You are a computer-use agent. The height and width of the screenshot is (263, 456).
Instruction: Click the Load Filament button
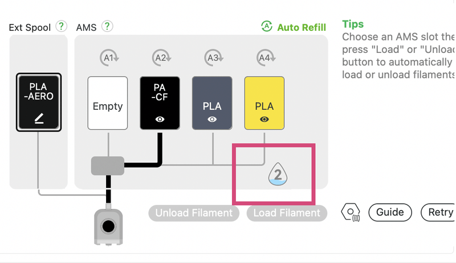[x=287, y=213]
